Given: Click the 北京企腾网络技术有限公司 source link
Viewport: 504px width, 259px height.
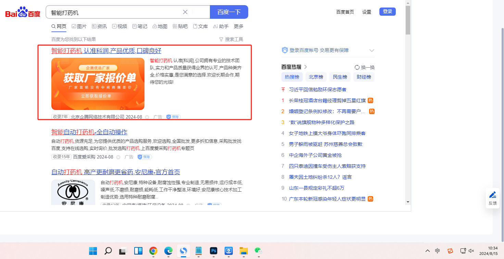Looking at the screenshot, I should [x=98, y=117].
